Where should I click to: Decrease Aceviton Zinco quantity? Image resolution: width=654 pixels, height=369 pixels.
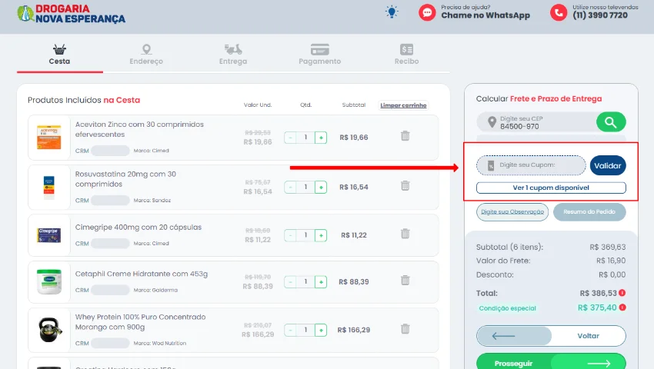point(290,138)
